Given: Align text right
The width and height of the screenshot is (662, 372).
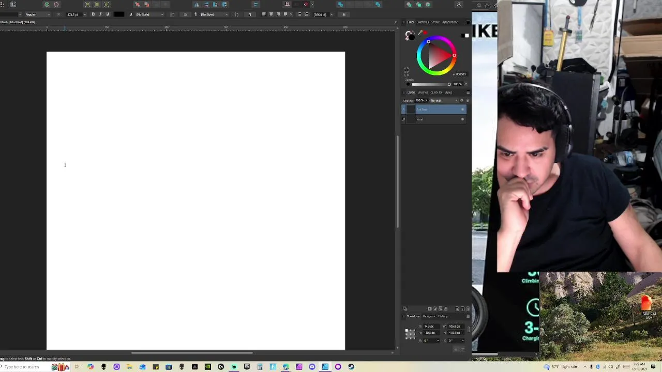Looking at the screenshot, I should point(278,14).
